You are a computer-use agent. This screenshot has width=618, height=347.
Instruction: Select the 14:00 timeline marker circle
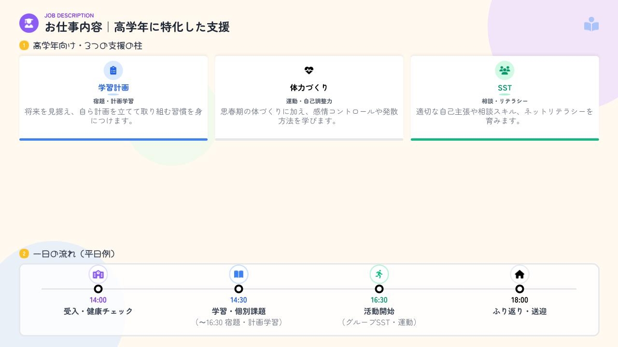click(x=98, y=289)
